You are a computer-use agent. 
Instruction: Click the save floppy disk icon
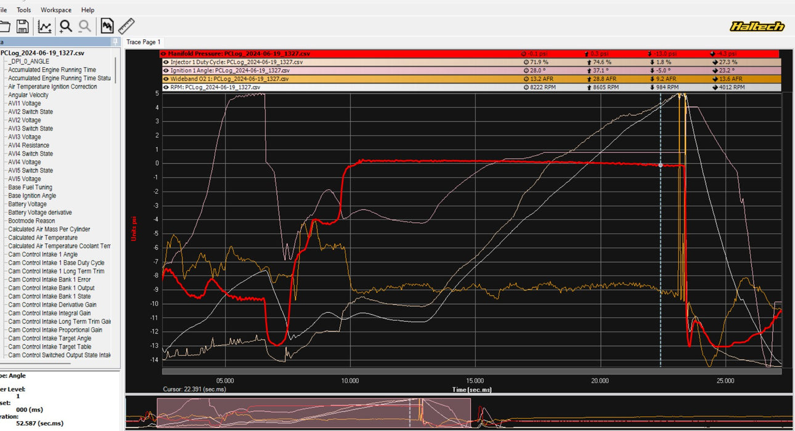[23, 26]
